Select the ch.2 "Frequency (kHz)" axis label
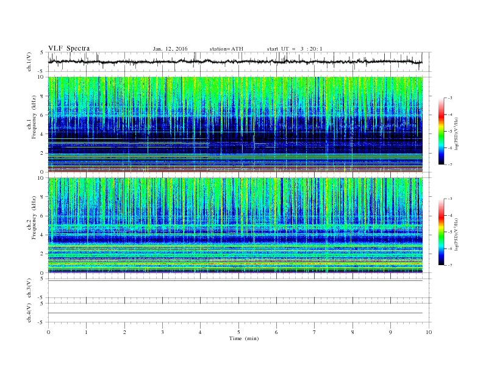The height and width of the screenshot is (373, 483). [x=34, y=217]
